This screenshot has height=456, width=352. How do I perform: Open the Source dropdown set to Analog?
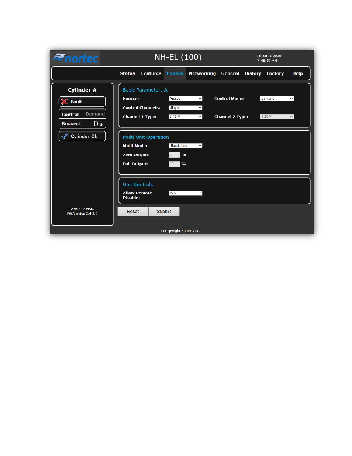point(186,99)
